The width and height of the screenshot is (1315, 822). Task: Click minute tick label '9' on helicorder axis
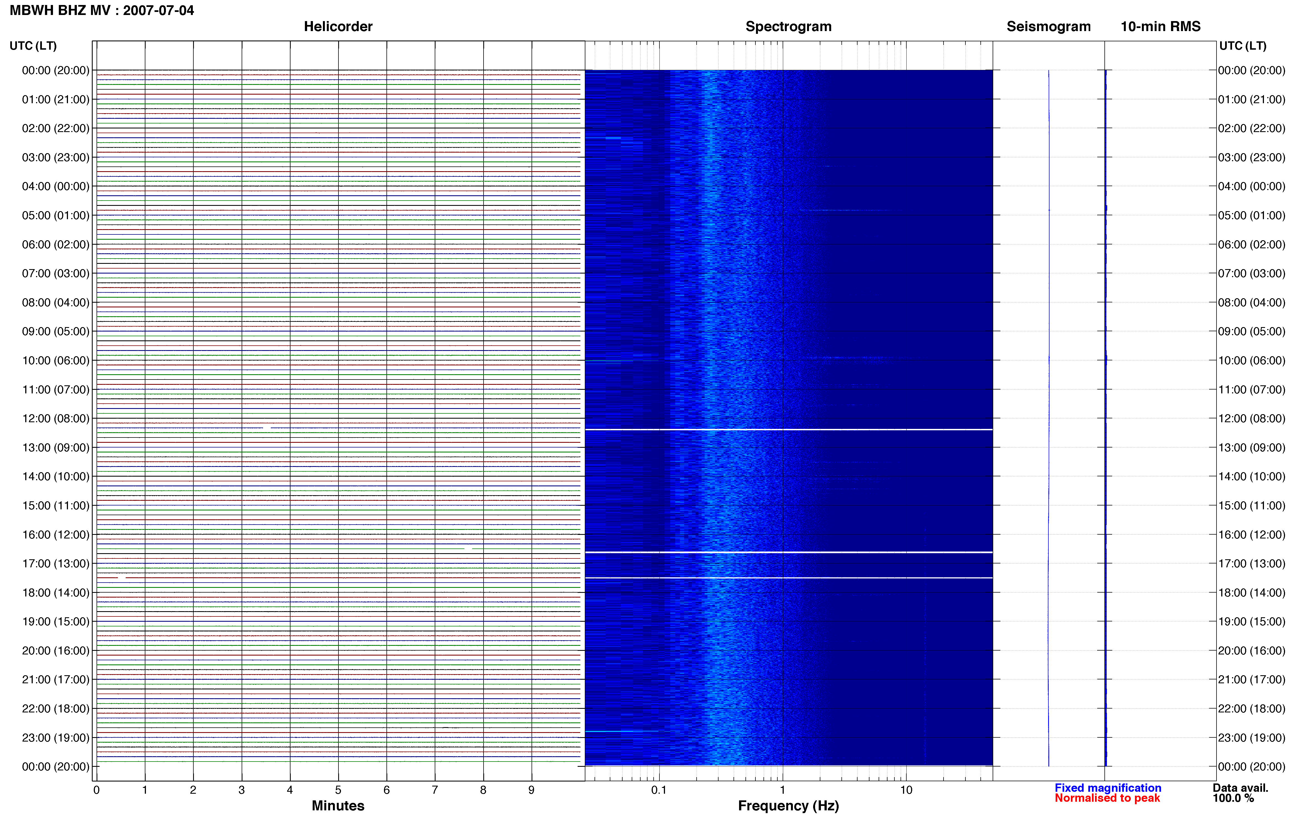pyautogui.click(x=531, y=790)
